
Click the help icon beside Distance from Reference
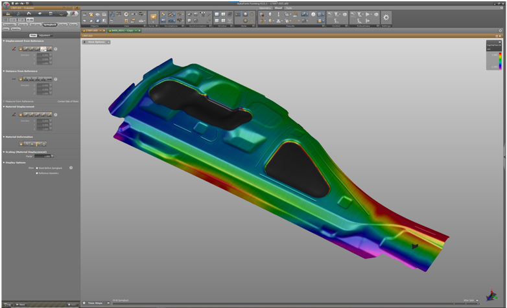pos(56,79)
